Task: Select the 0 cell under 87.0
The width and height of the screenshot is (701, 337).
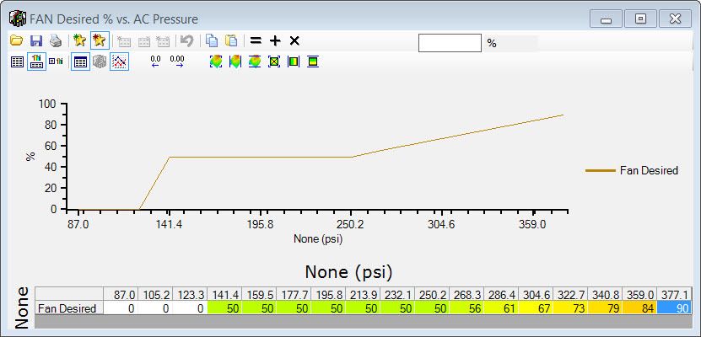Action: pyautogui.click(x=121, y=308)
